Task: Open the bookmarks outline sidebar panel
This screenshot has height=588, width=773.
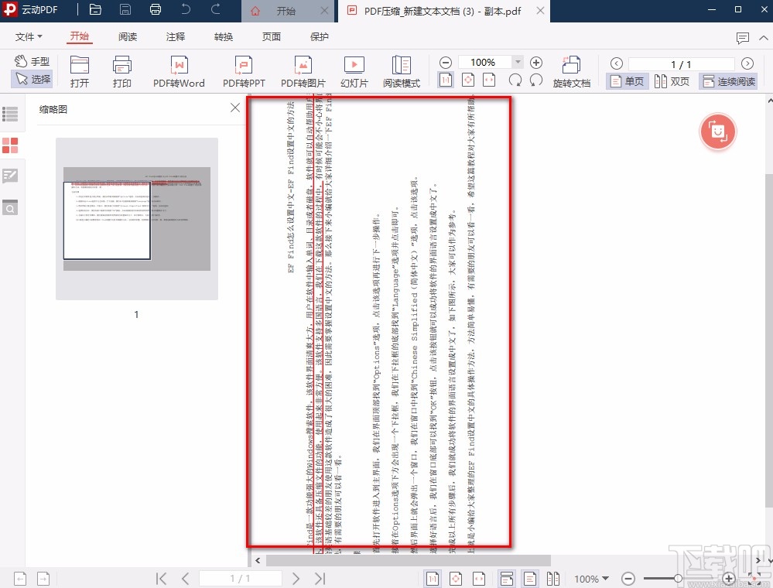Action: (10, 114)
